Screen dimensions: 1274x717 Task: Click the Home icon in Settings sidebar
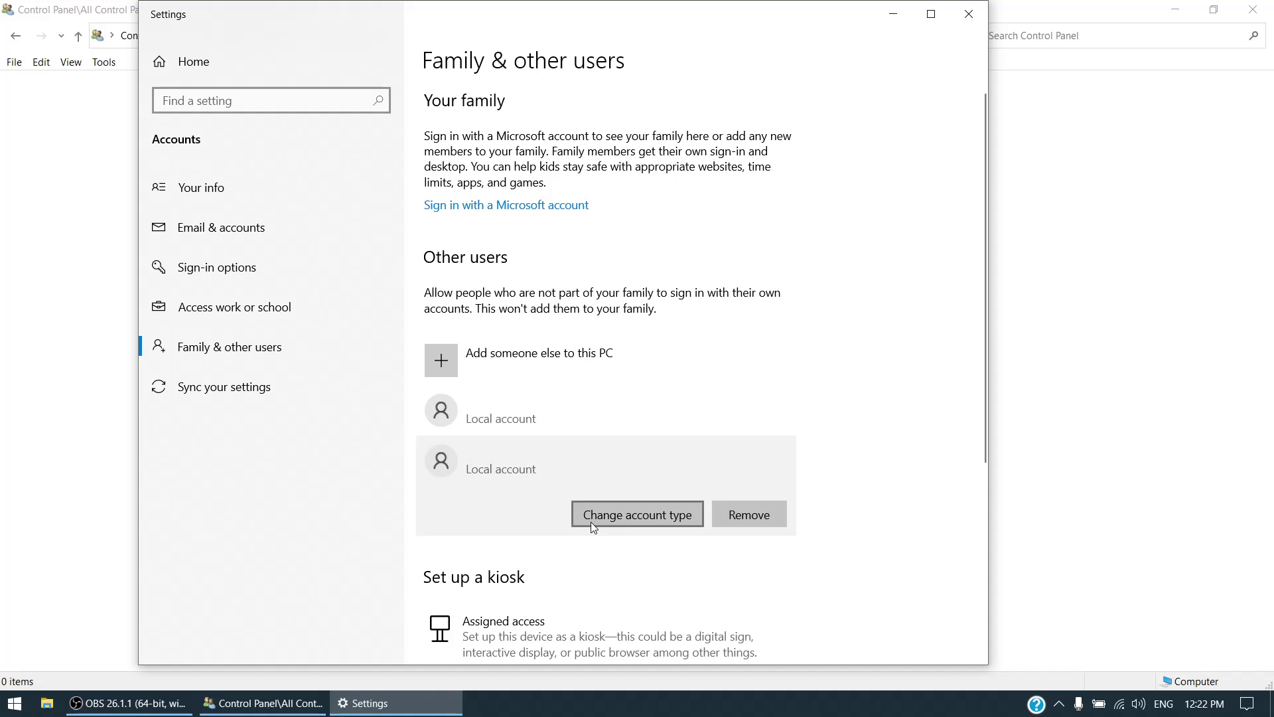point(159,62)
